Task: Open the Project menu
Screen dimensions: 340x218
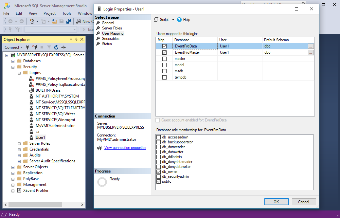Action: coord(49,13)
